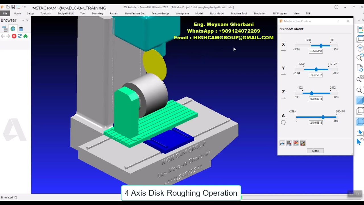The width and height of the screenshot is (364, 205).
Task: Select the ISO view cube icon
Action: point(360,48)
